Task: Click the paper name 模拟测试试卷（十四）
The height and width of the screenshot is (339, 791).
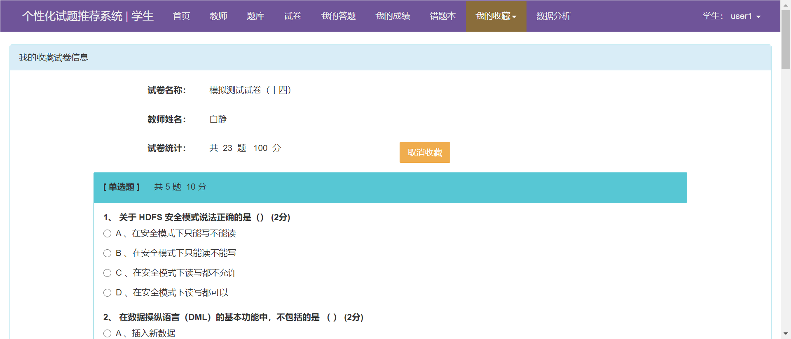Action: pyautogui.click(x=250, y=90)
